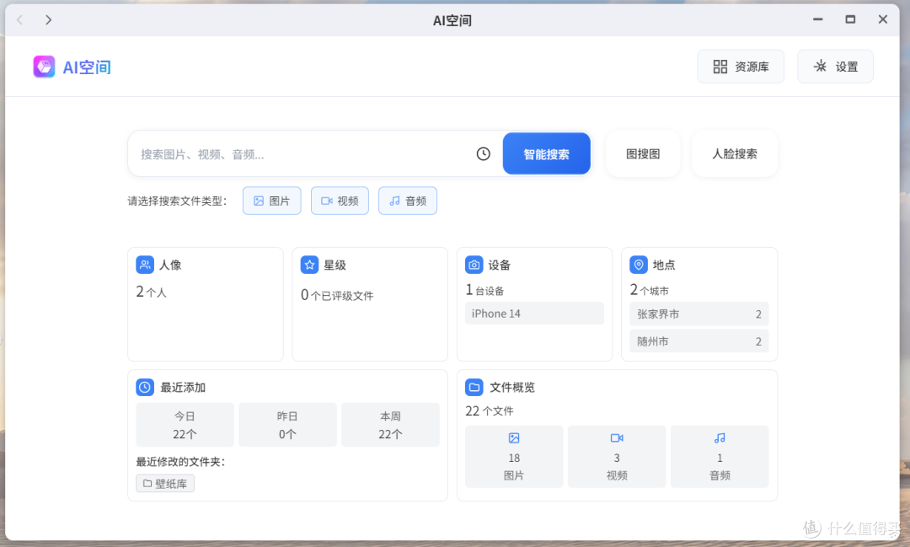The width and height of the screenshot is (910, 547).
Task: Click the 智能搜索 button
Action: click(547, 154)
